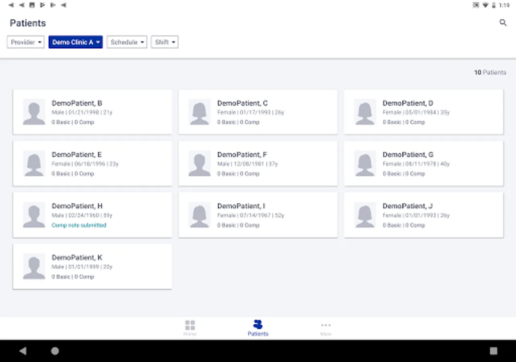This screenshot has width=516, height=362.
Task: Open DemoPatient, I name
Action: tap(241, 206)
